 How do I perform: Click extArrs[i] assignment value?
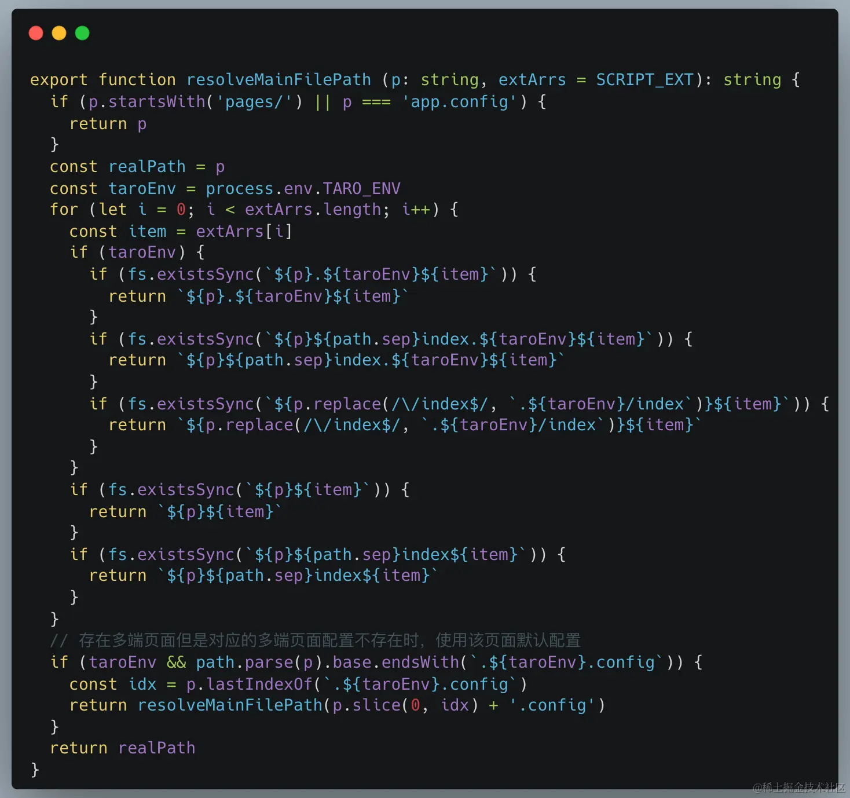tap(244, 231)
